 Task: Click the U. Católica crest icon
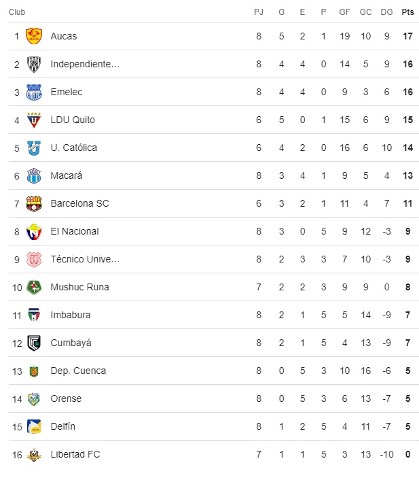click(34, 148)
